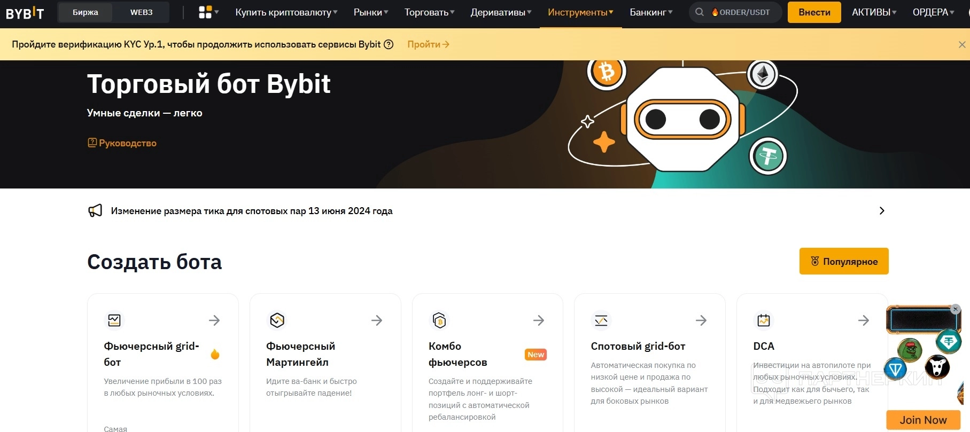Expand the Деривативы dropdown menu
970x432 pixels.
pyautogui.click(x=501, y=12)
